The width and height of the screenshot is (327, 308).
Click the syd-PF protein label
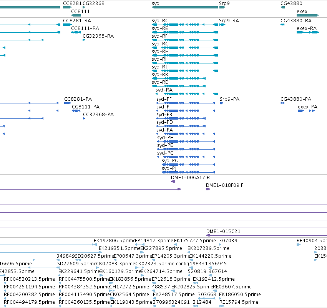coord(164,99)
